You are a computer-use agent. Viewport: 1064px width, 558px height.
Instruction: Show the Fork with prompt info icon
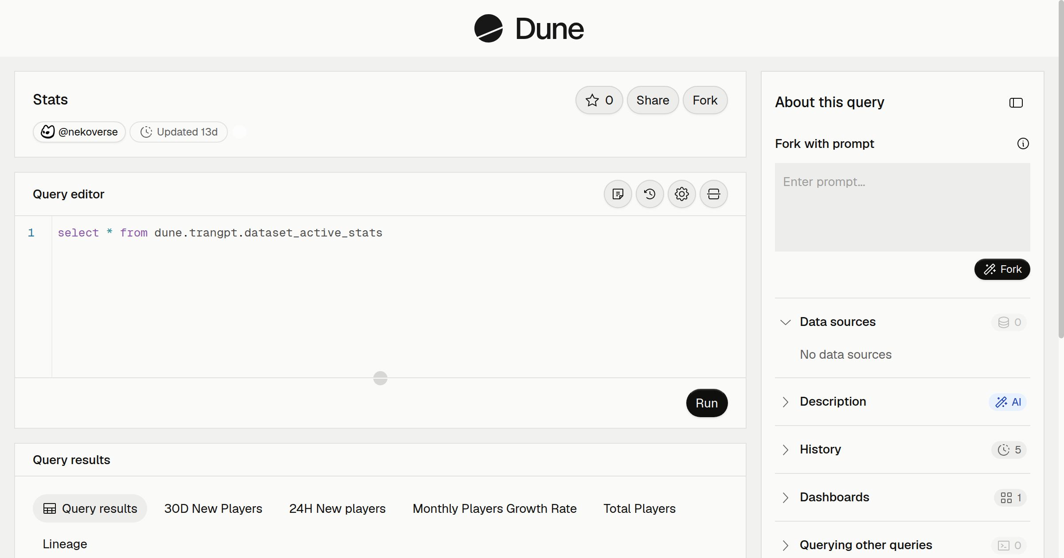pyautogui.click(x=1023, y=143)
